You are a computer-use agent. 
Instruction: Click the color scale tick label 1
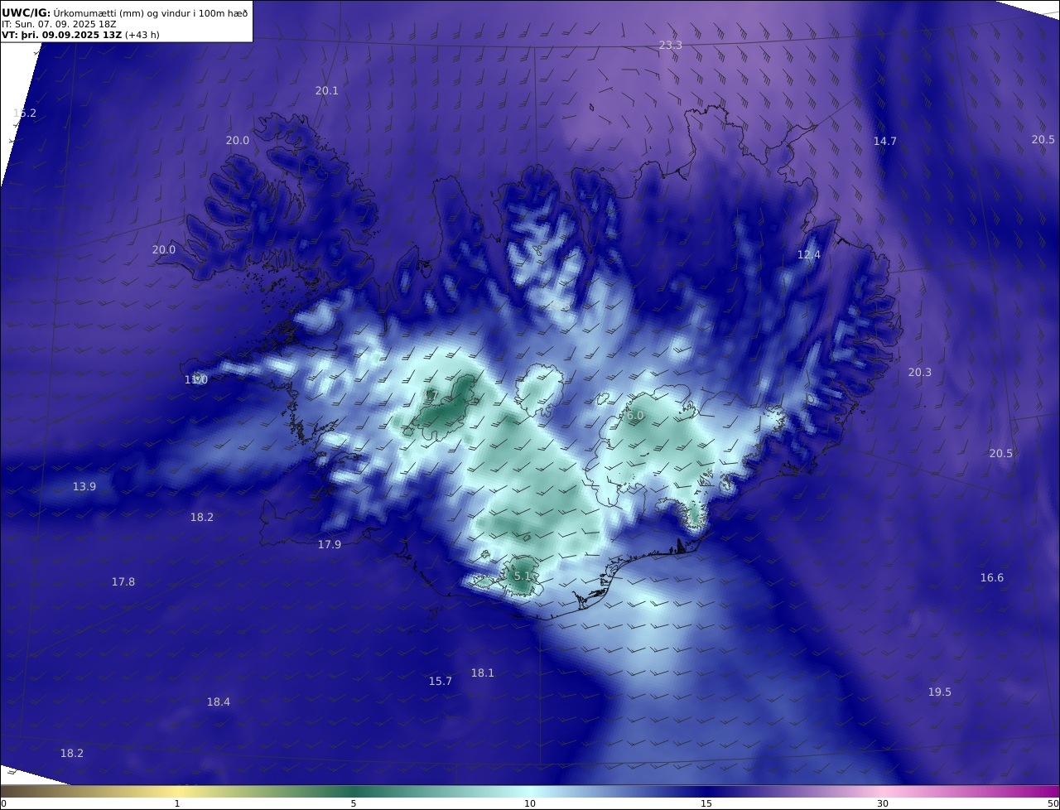[x=177, y=803]
